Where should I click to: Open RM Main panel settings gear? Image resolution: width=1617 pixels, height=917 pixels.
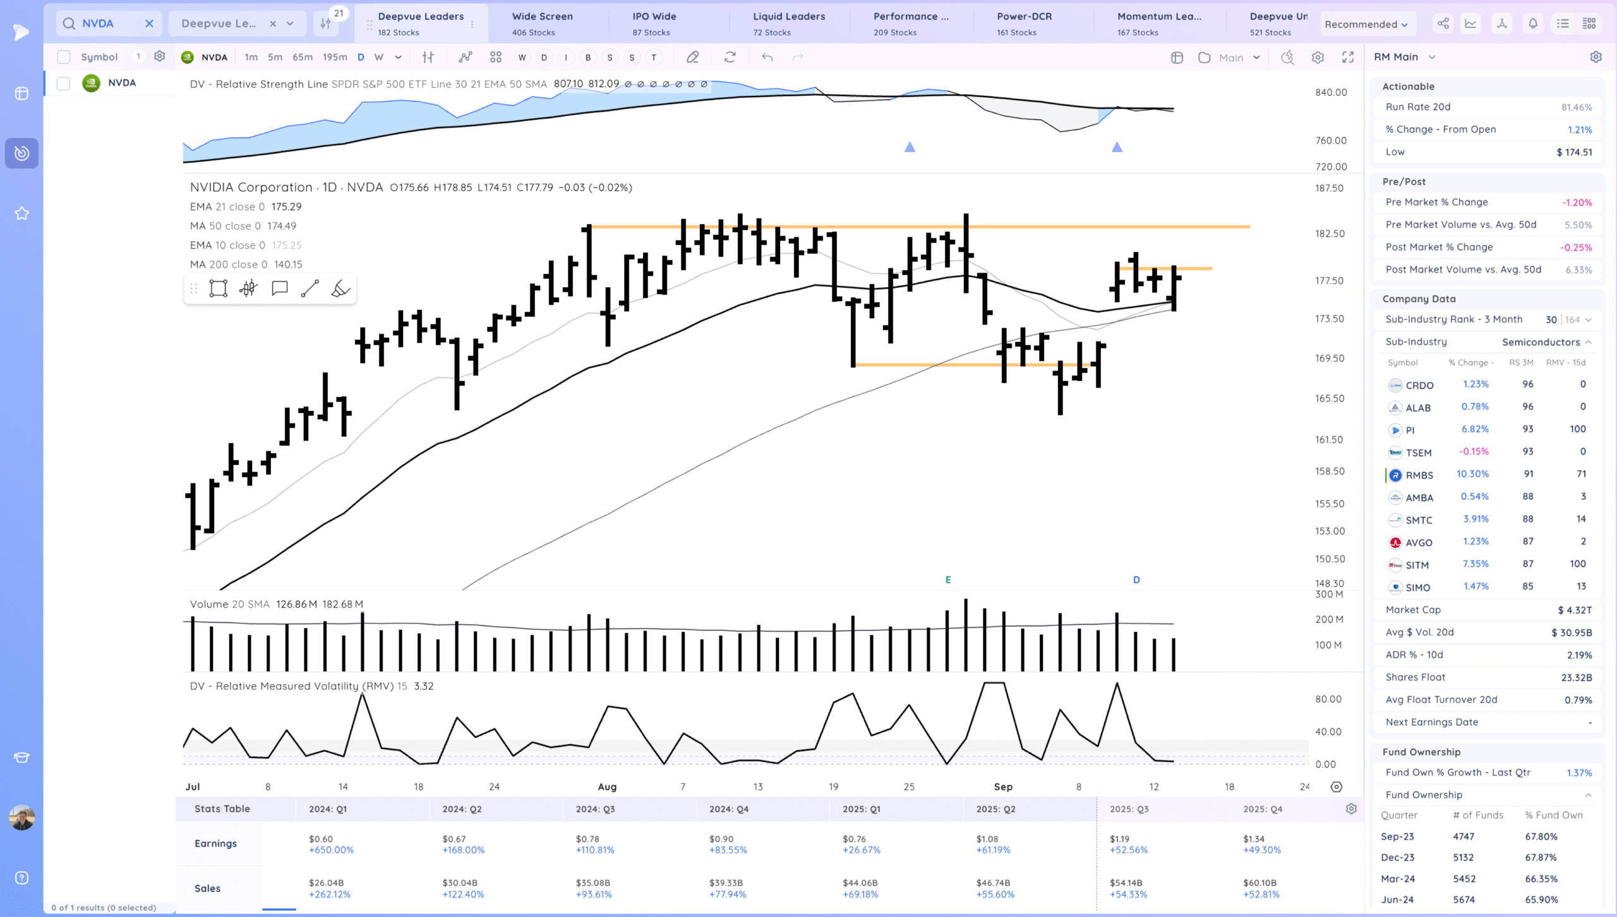point(1596,57)
